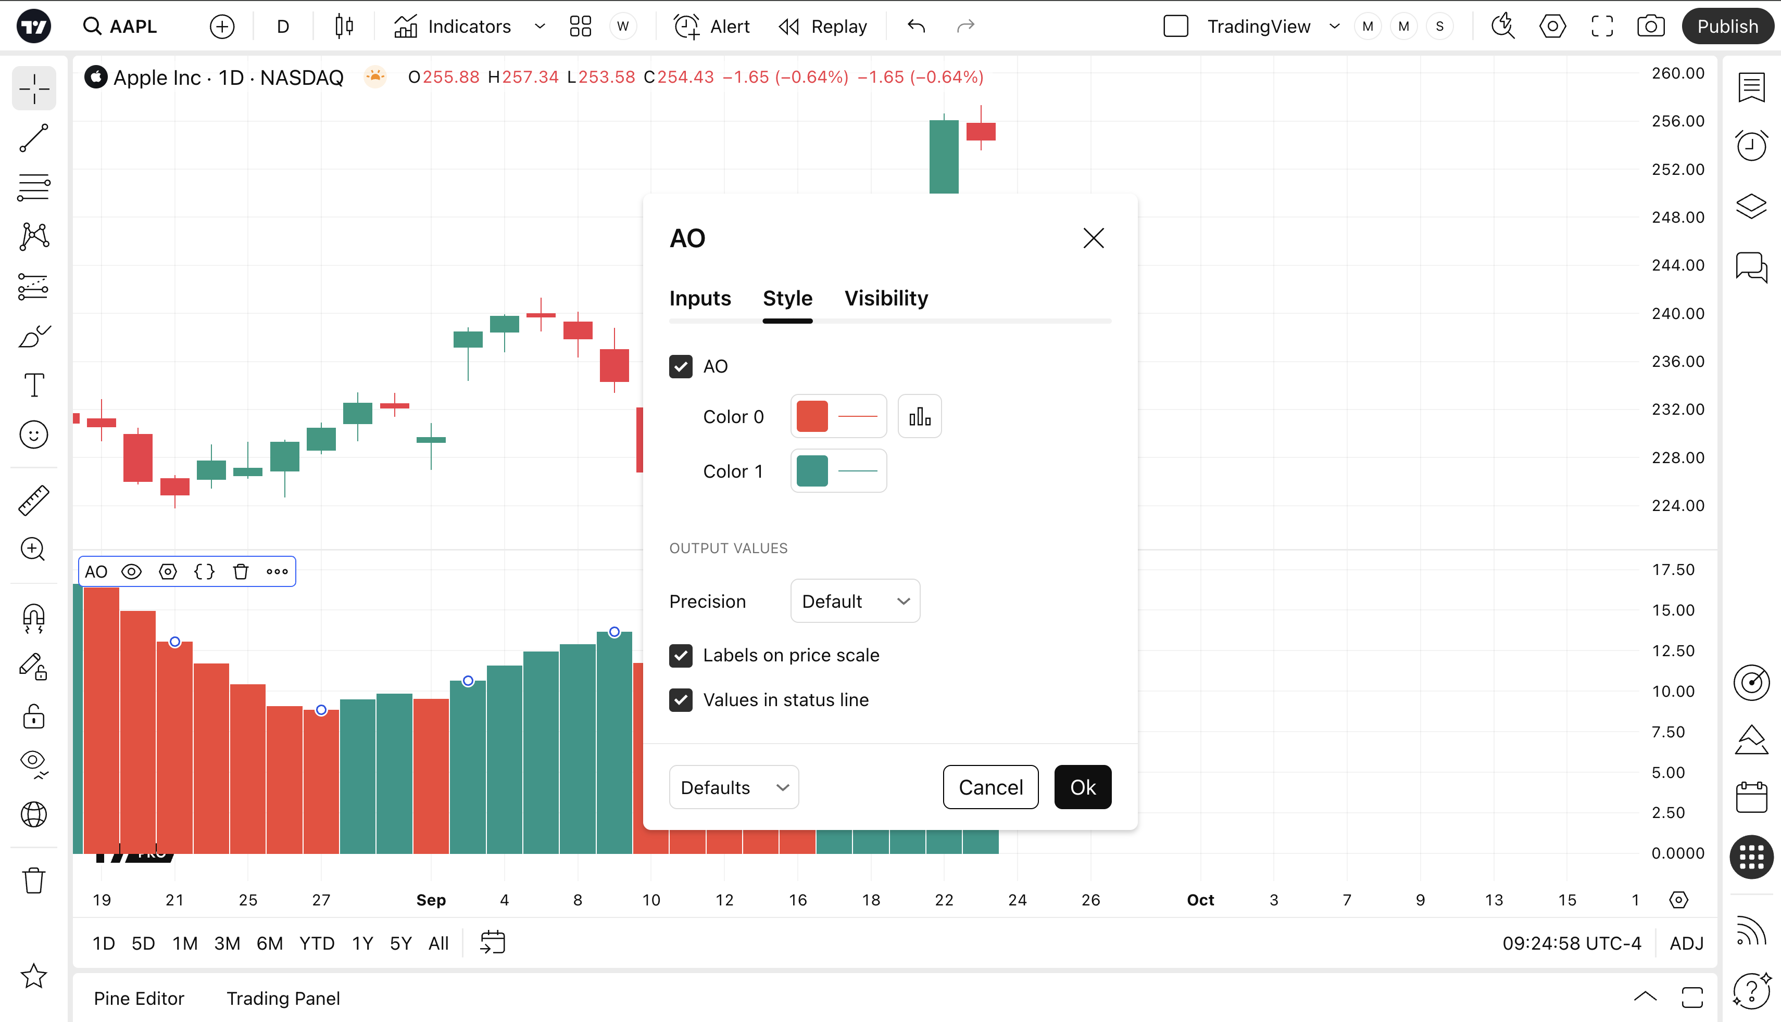The image size is (1781, 1022).
Task: Expand the Defaults dropdown
Action: point(733,787)
